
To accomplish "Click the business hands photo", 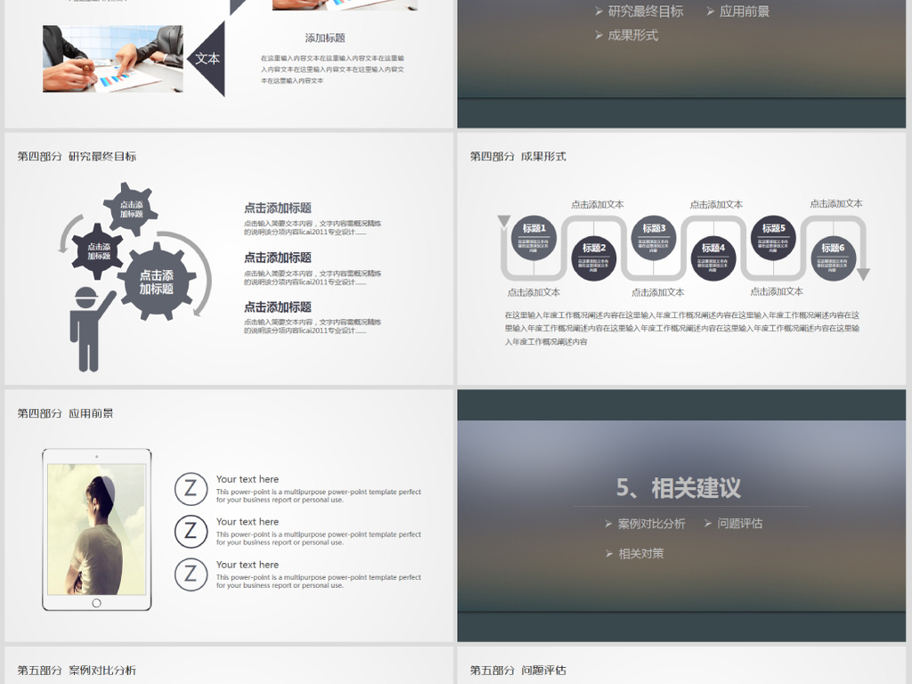I will [x=113, y=59].
